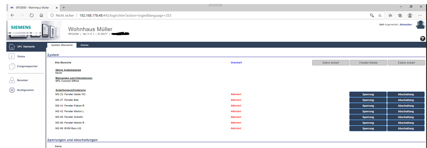Click the help question mark icon
Image resolution: width=427 pixels, height=148 pixels.
pyautogui.click(x=423, y=39)
